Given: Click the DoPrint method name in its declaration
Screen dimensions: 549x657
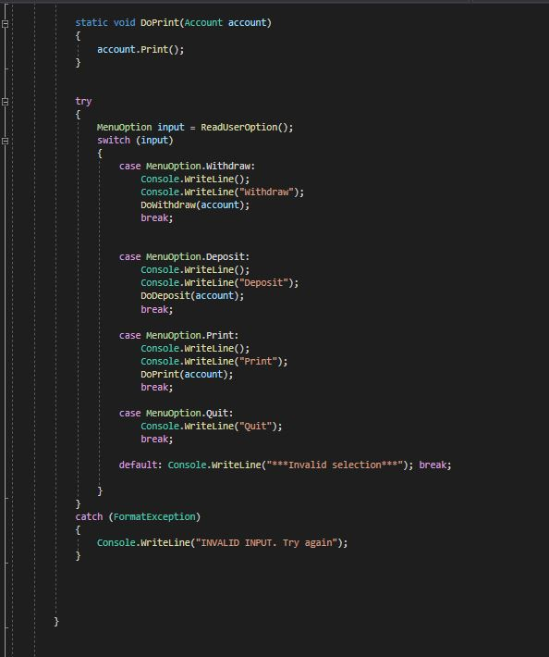Looking at the screenshot, I should click(x=160, y=22).
